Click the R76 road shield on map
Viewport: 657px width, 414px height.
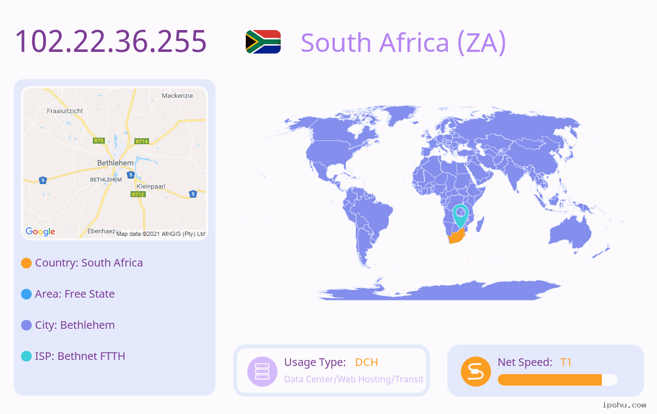click(x=99, y=140)
